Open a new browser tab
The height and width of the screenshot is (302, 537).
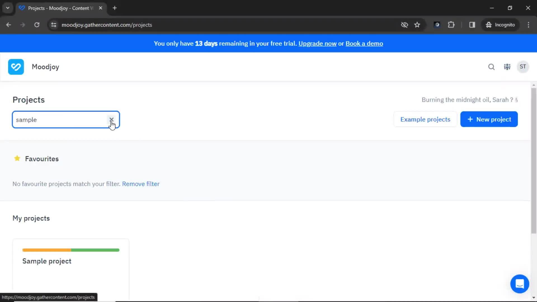[115, 8]
